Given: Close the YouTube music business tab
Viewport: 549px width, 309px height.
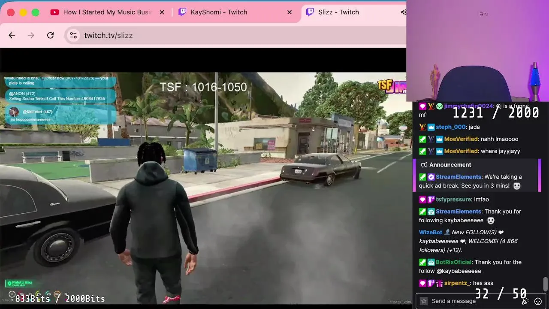Looking at the screenshot, I should pos(162,12).
